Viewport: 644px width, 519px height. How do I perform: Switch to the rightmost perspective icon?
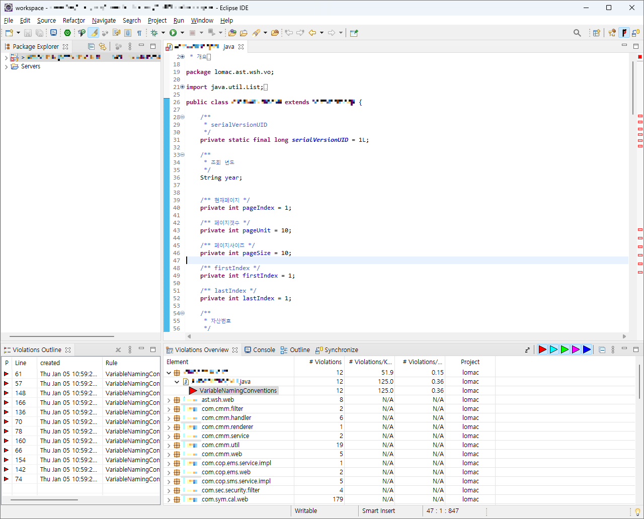point(636,33)
